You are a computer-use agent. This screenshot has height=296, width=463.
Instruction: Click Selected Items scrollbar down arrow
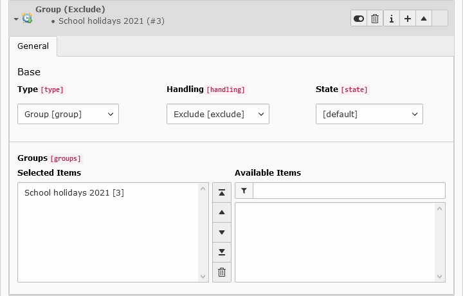[x=203, y=277]
